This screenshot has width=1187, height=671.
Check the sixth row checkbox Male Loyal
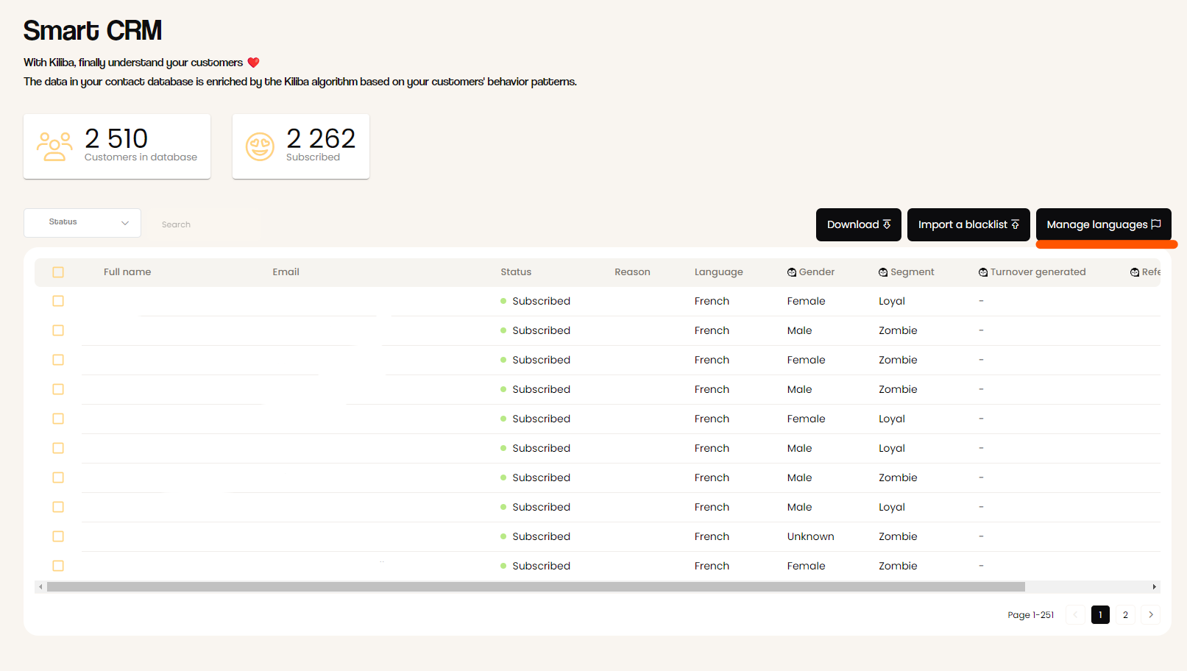click(58, 448)
